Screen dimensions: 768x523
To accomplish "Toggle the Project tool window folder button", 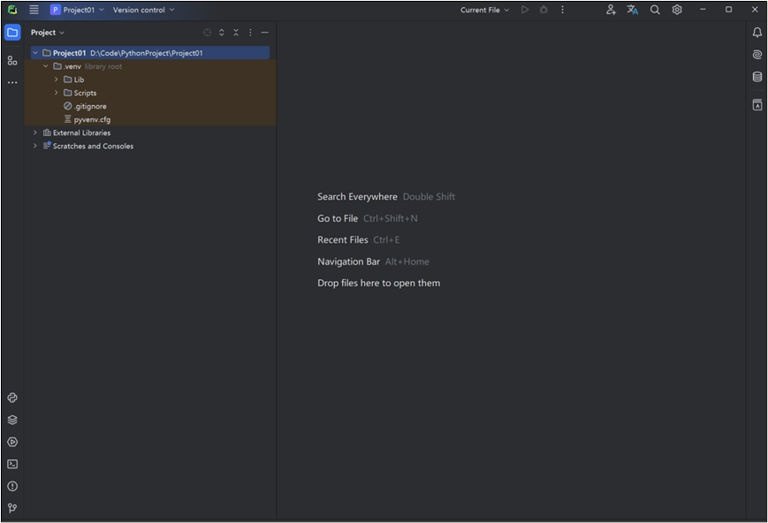I will pyautogui.click(x=12, y=33).
